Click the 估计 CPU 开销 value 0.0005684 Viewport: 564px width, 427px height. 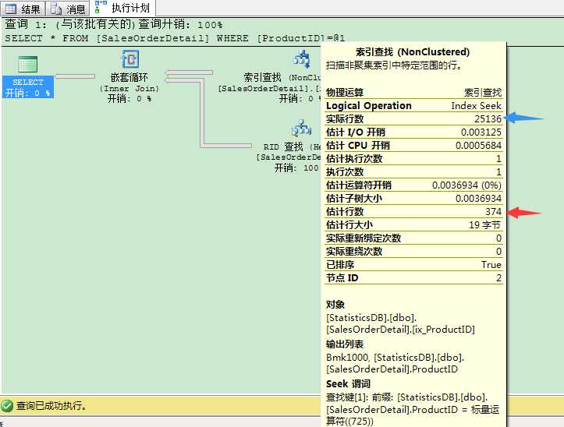click(x=478, y=146)
